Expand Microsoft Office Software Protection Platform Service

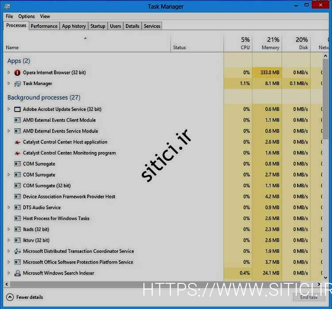click(x=9, y=262)
